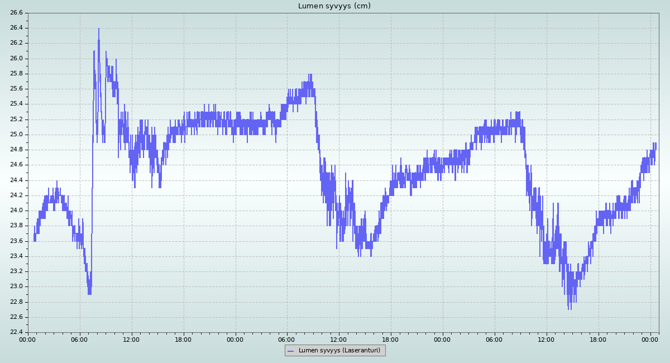Click the sharp dip near 22.9 before the spike
Viewport: 670px width, 363px height.
tap(89, 293)
